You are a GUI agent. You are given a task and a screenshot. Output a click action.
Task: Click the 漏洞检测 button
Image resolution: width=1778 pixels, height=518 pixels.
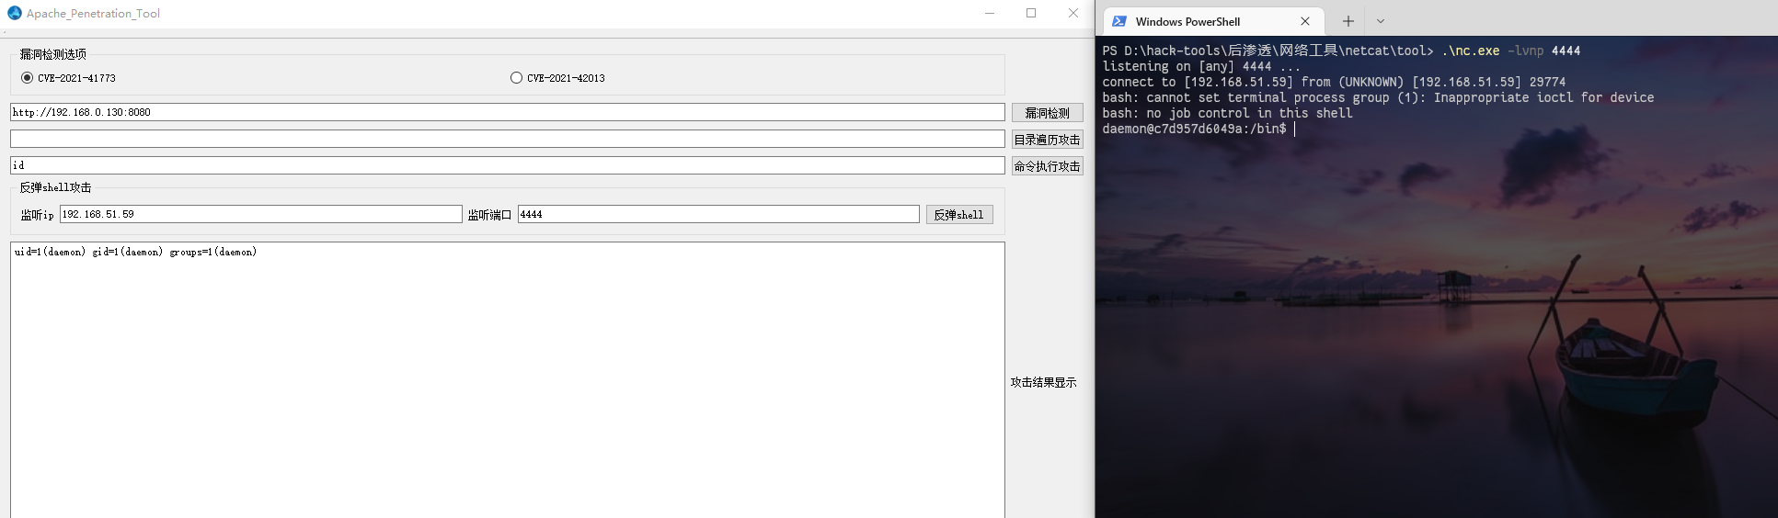coord(1048,113)
